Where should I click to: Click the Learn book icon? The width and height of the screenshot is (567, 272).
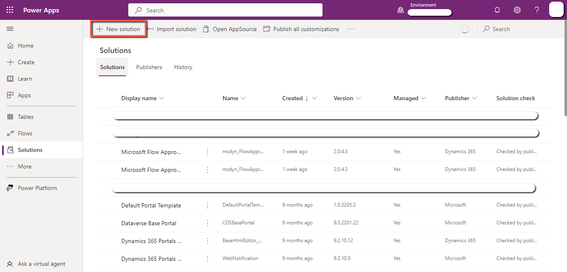tap(10, 79)
